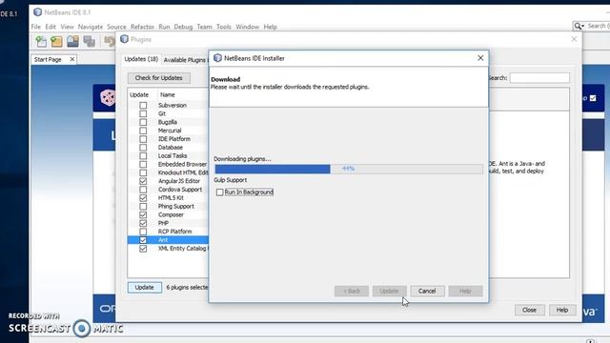This screenshot has height=343, width=610.
Task: Uncheck the PHP plugin checkbox
Action: pos(143,223)
